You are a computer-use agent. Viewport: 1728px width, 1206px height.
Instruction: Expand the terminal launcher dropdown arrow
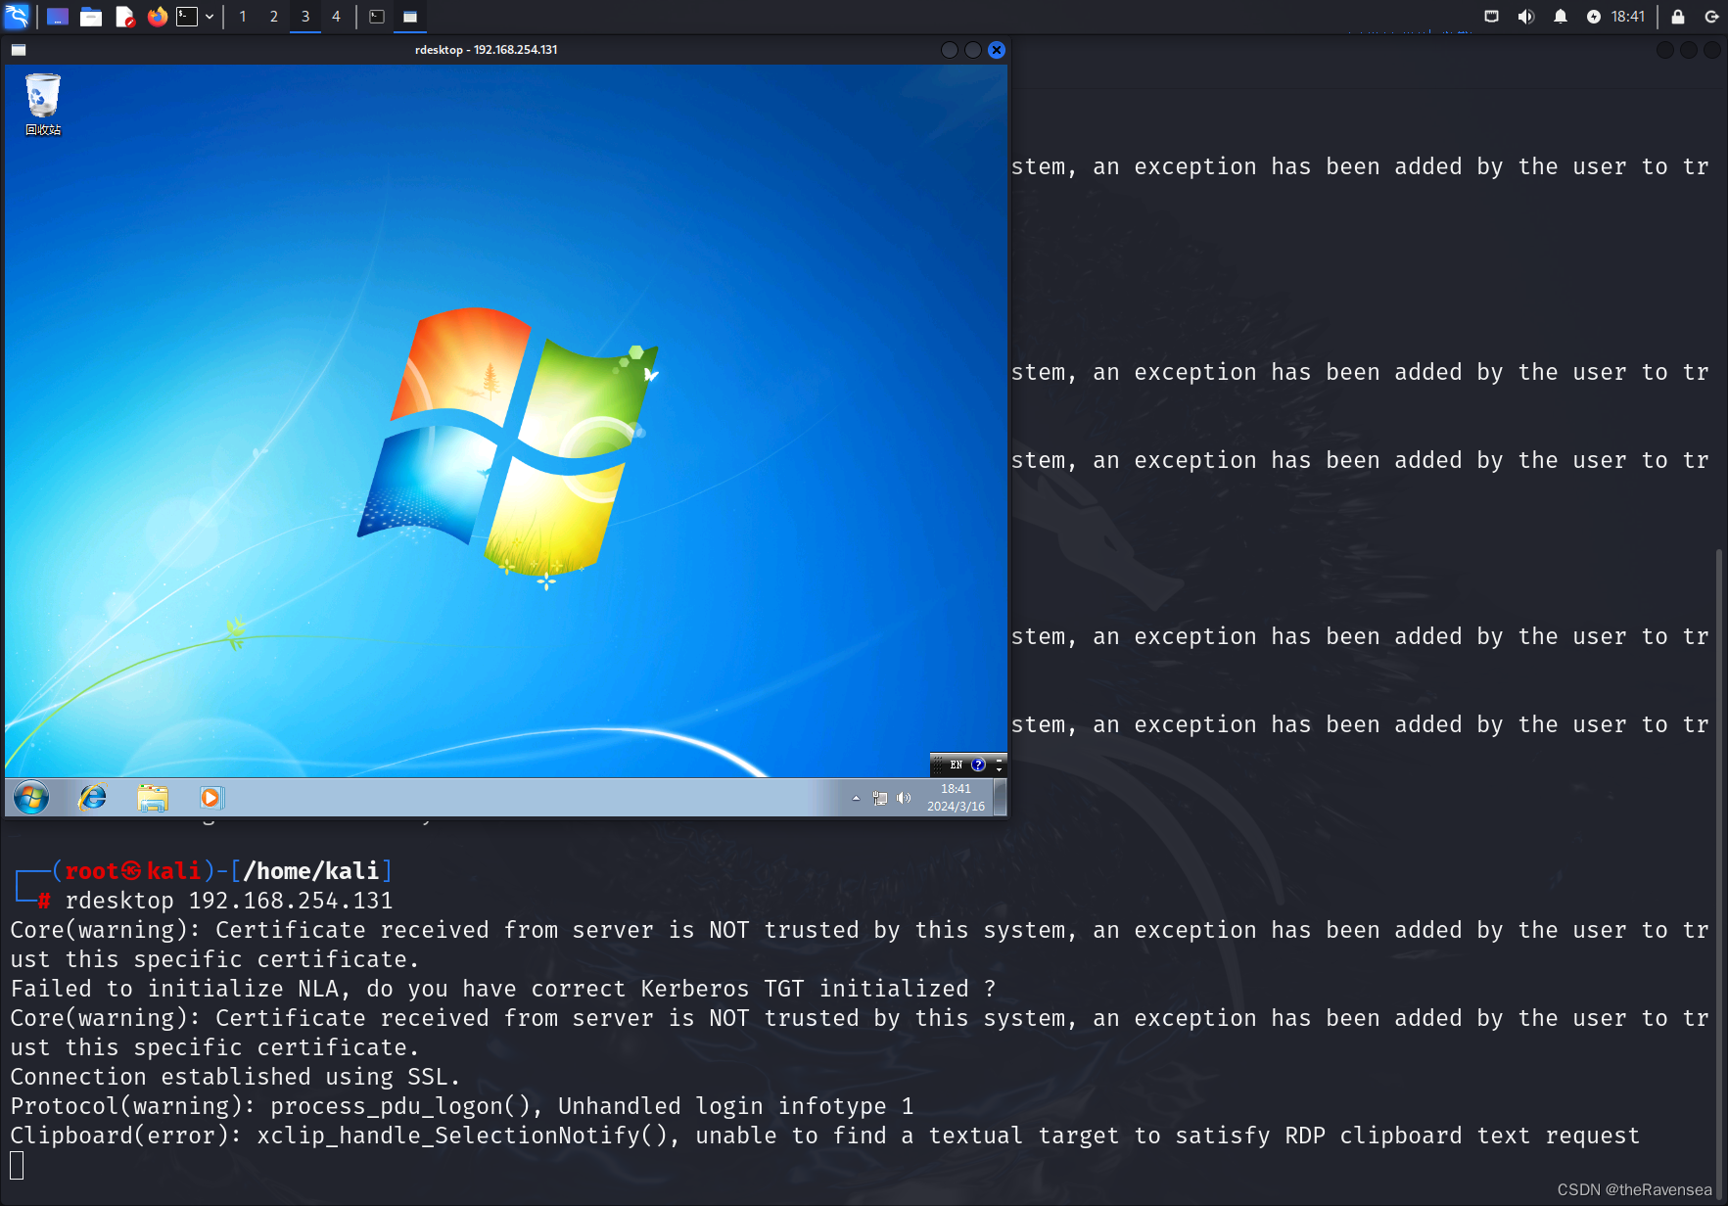(x=210, y=17)
